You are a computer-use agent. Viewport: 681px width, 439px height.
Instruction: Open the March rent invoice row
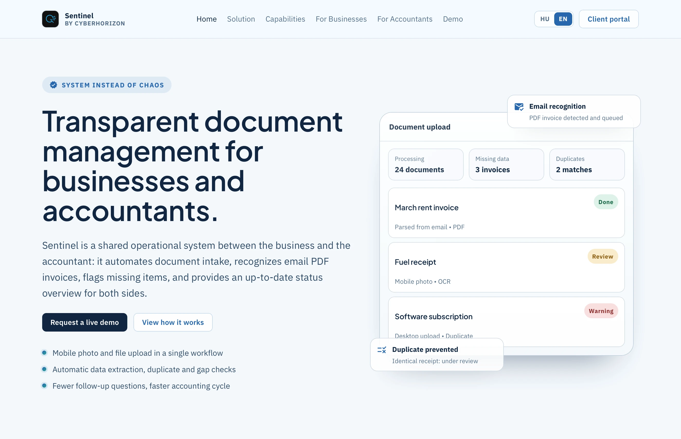(506, 213)
